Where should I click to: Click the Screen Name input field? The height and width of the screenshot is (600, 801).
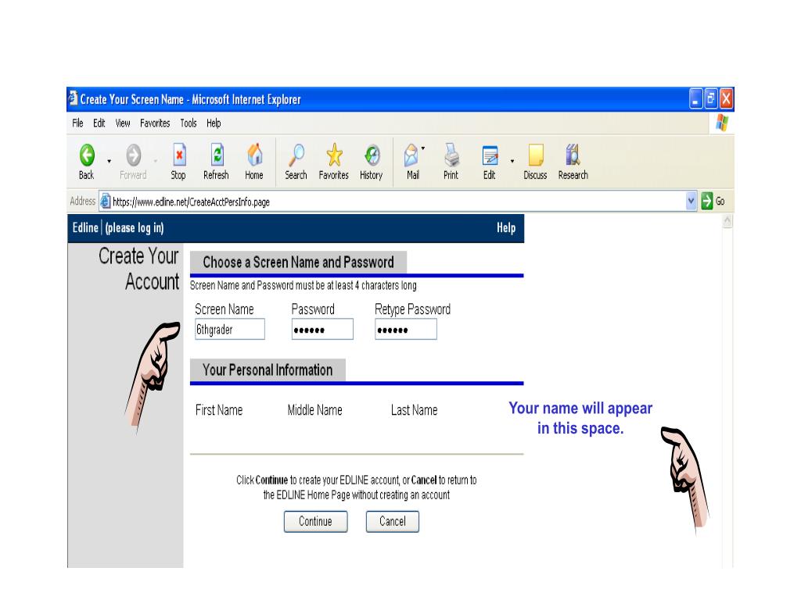point(230,329)
